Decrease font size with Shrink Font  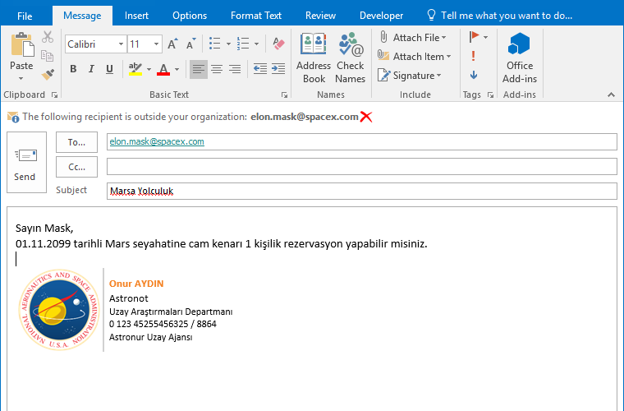pyautogui.click(x=191, y=44)
